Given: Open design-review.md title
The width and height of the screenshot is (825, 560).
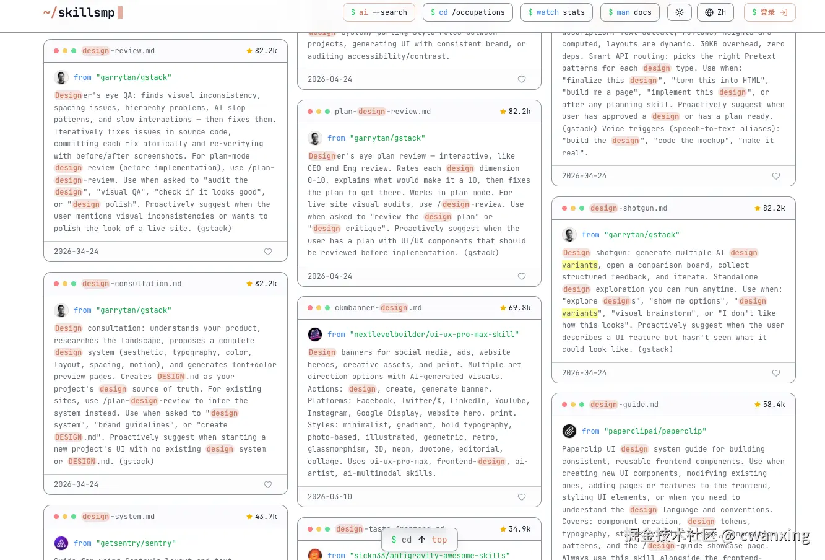Looking at the screenshot, I should coord(118,51).
